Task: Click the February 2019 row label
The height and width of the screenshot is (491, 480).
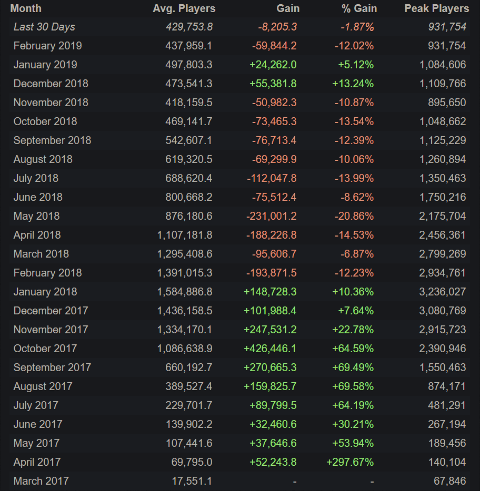Action: coord(47,46)
